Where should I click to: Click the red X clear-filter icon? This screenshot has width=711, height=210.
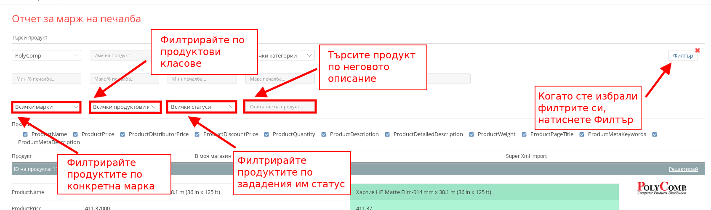coord(698,50)
